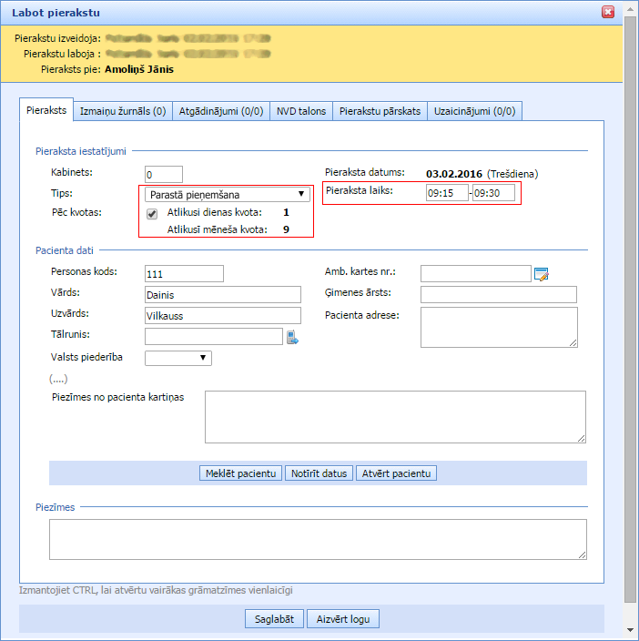639x641 pixels.
Task: Go to Pierakstu pārskats tab
Action: pyautogui.click(x=380, y=111)
